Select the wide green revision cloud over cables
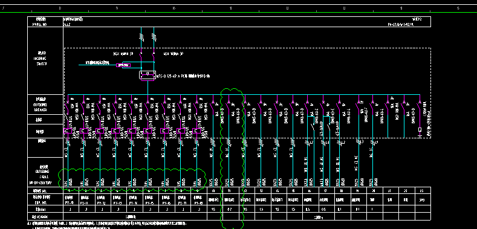 (x=132, y=179)
